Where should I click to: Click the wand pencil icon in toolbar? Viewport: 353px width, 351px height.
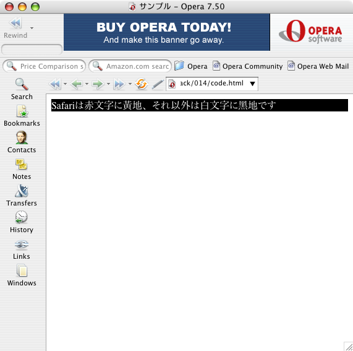pyautogui.click(x=158, y=84)
